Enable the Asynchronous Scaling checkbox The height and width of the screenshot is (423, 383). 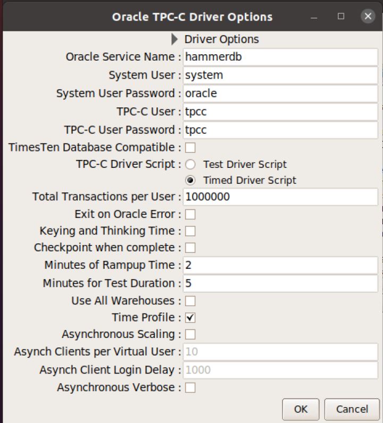[190, 334]
